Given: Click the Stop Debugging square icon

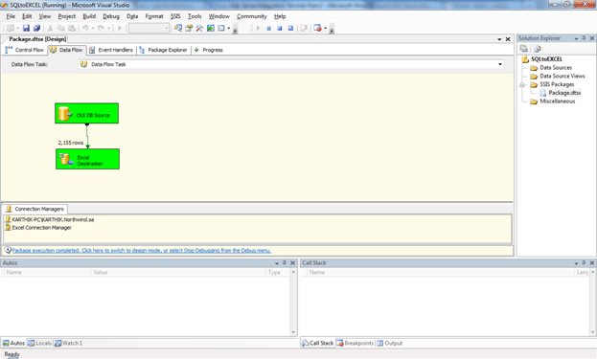Looking at the screenshot, I should (280, 28).
